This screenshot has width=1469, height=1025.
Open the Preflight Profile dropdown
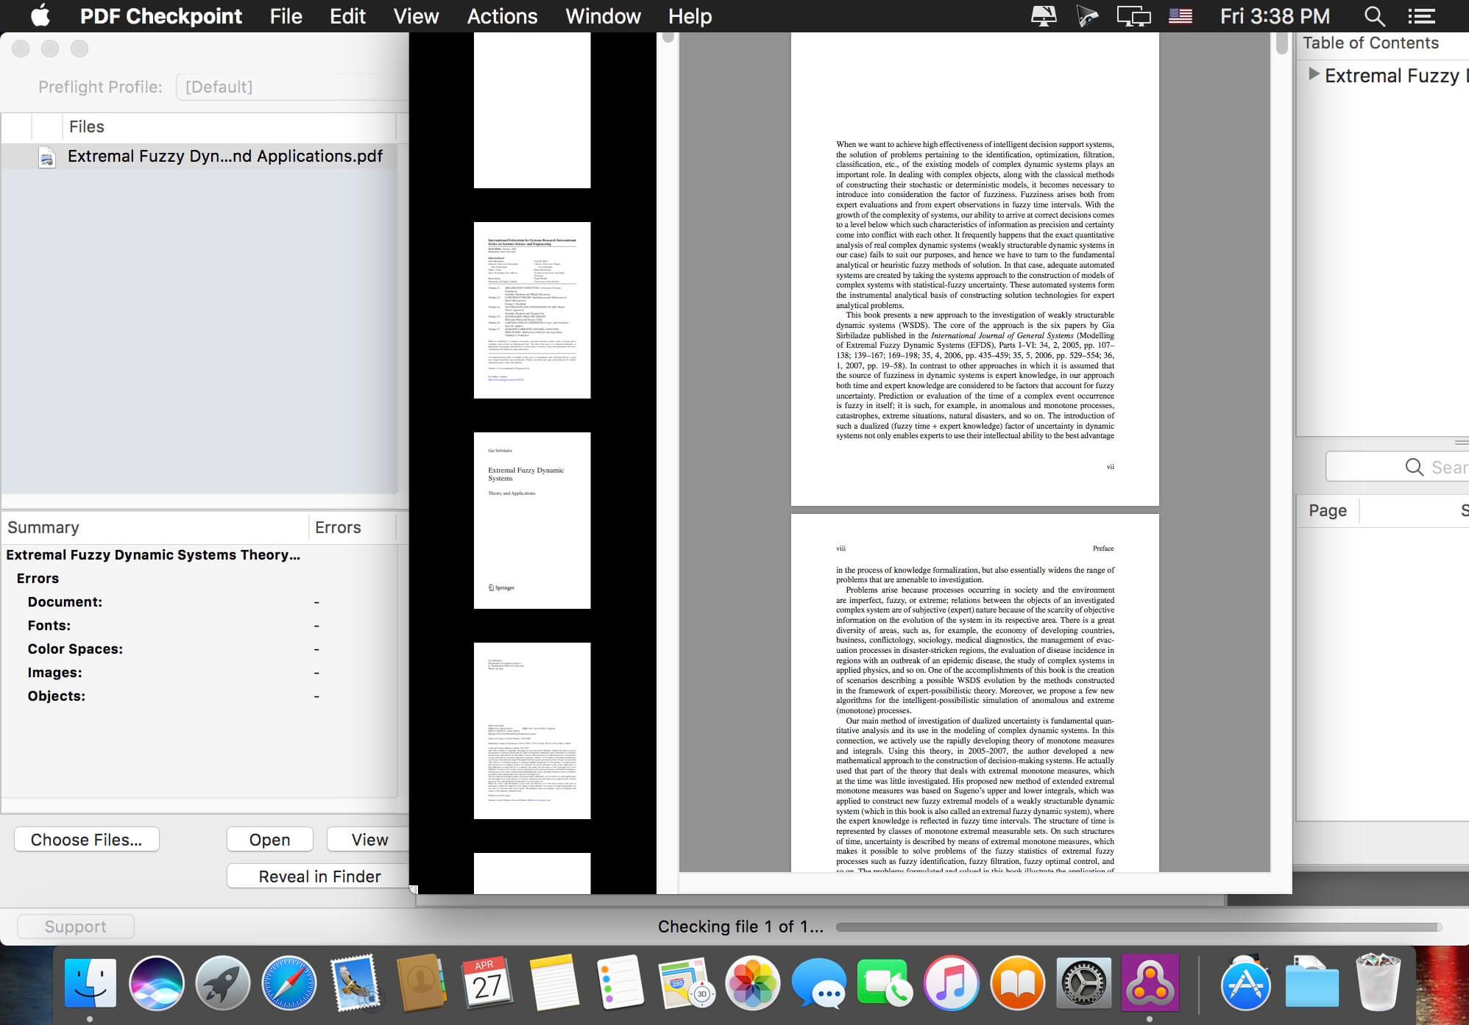[x=287, y=86]
